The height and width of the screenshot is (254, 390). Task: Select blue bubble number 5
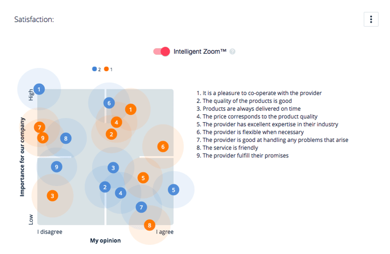coord(173,190)
